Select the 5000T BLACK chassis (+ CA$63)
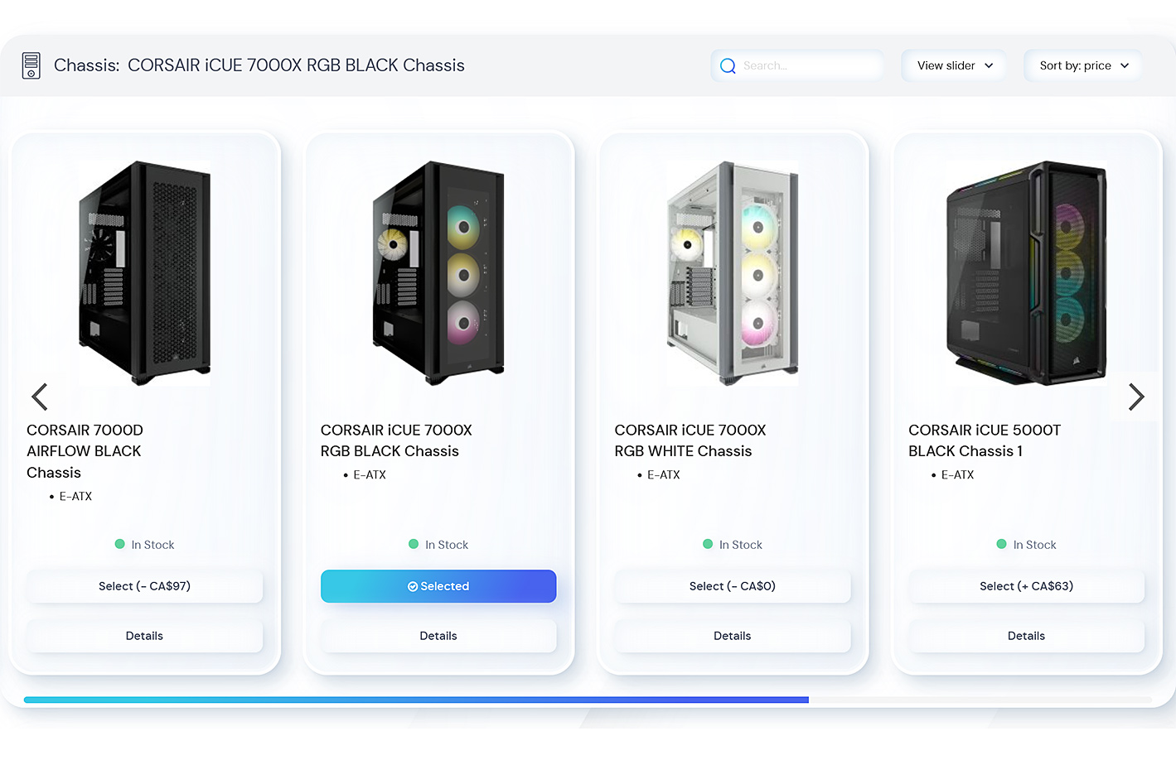The width and height of the screenshot is (1176, 760). click(x=1026, y=586)
